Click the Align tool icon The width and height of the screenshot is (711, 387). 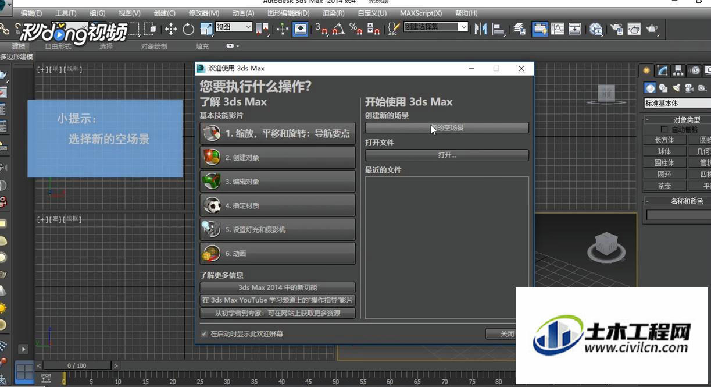(499, 29)
